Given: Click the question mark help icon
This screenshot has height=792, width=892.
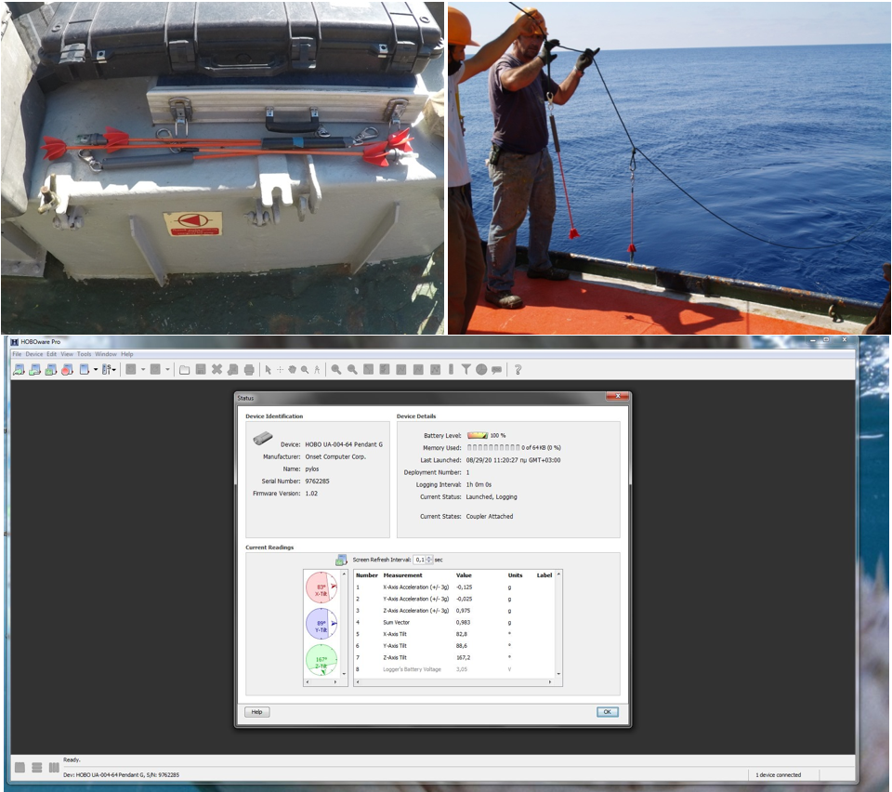Looking at the screenshot, I should pos(518,370).
